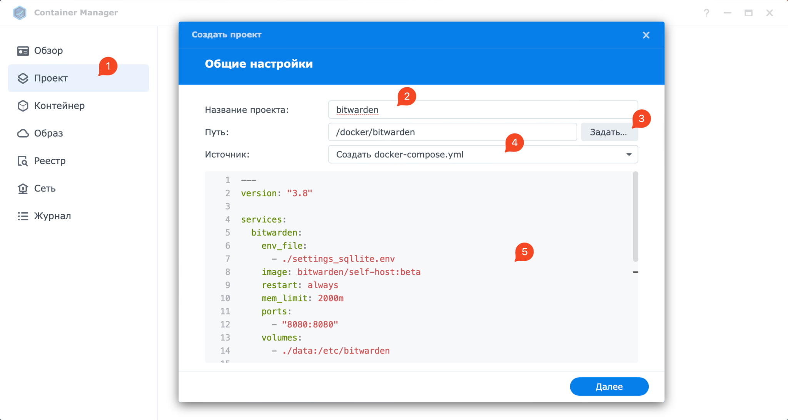This screenshot has width=788, height=420.
Task: Click the env_file: line in editor
Action: tap(284, 246)
